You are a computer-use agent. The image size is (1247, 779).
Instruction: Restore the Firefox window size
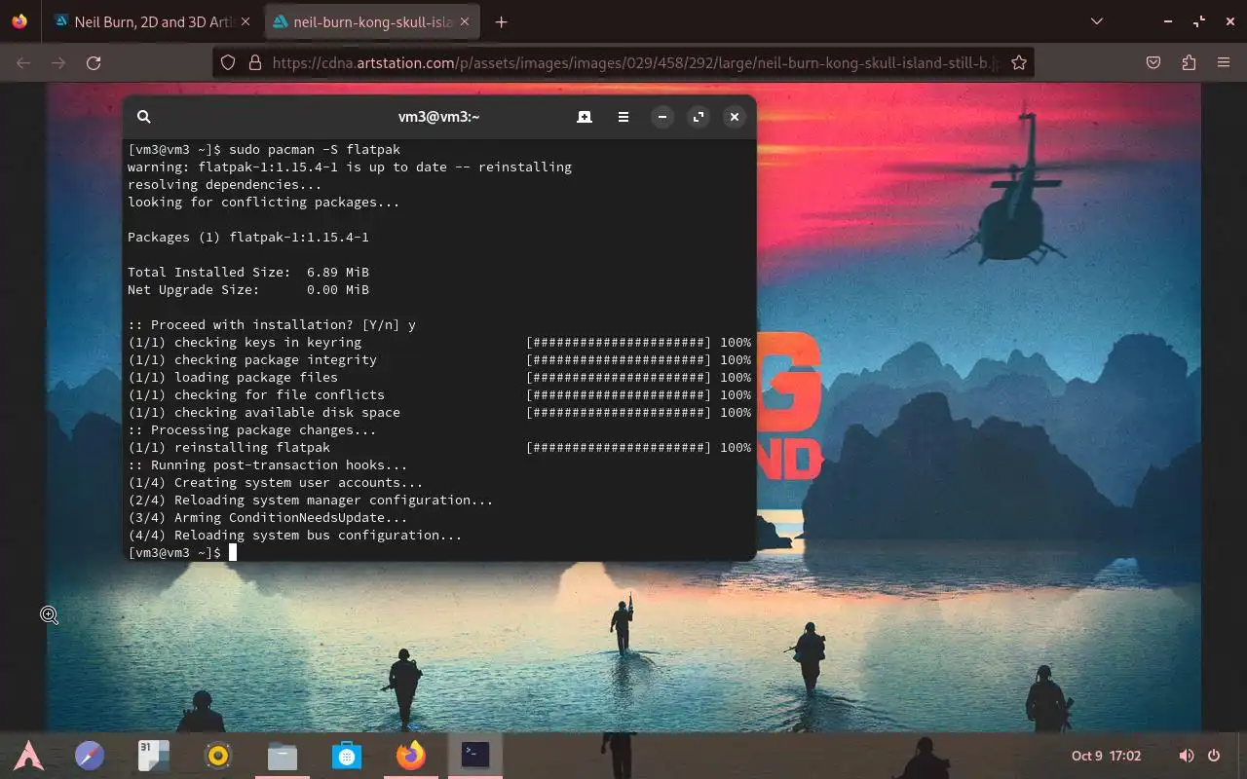1198,21
